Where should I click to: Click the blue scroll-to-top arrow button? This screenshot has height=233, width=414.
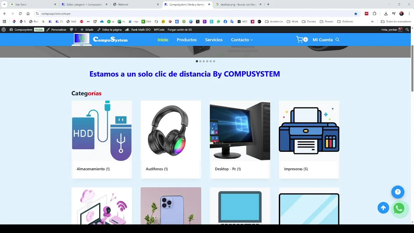click(383, 208)
